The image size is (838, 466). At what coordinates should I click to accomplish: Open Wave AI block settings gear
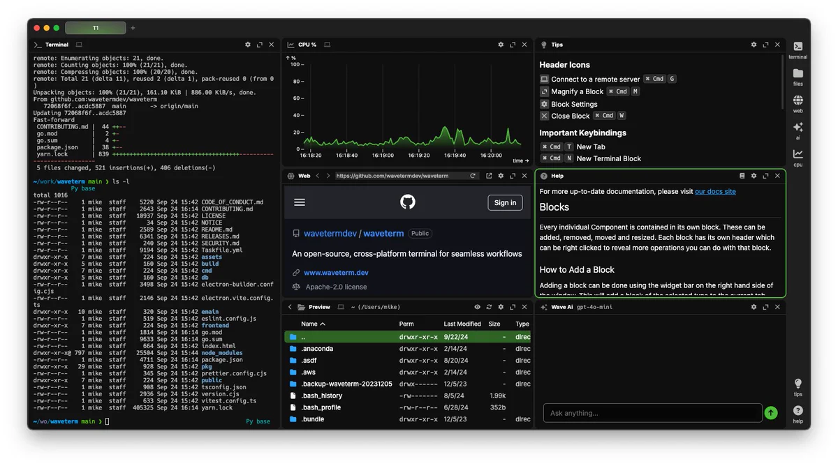point(754,307)
